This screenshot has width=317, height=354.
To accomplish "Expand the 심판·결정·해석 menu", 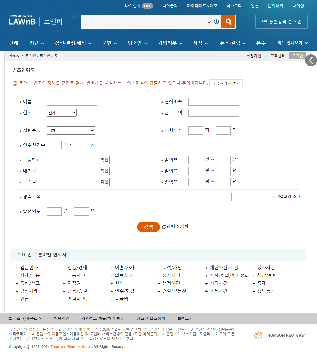I will point(73,43).
